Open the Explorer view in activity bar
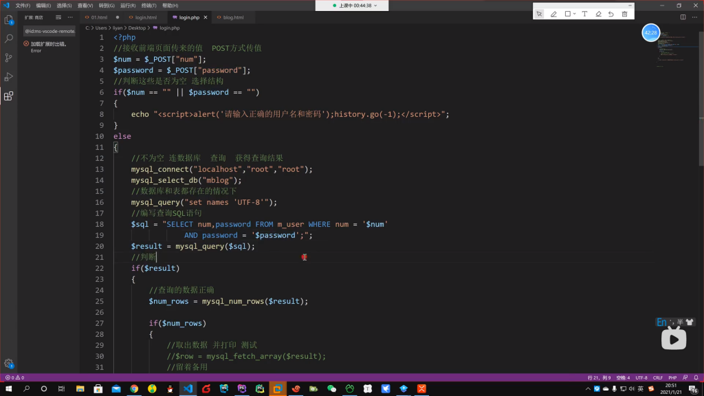 pos(9,20)
